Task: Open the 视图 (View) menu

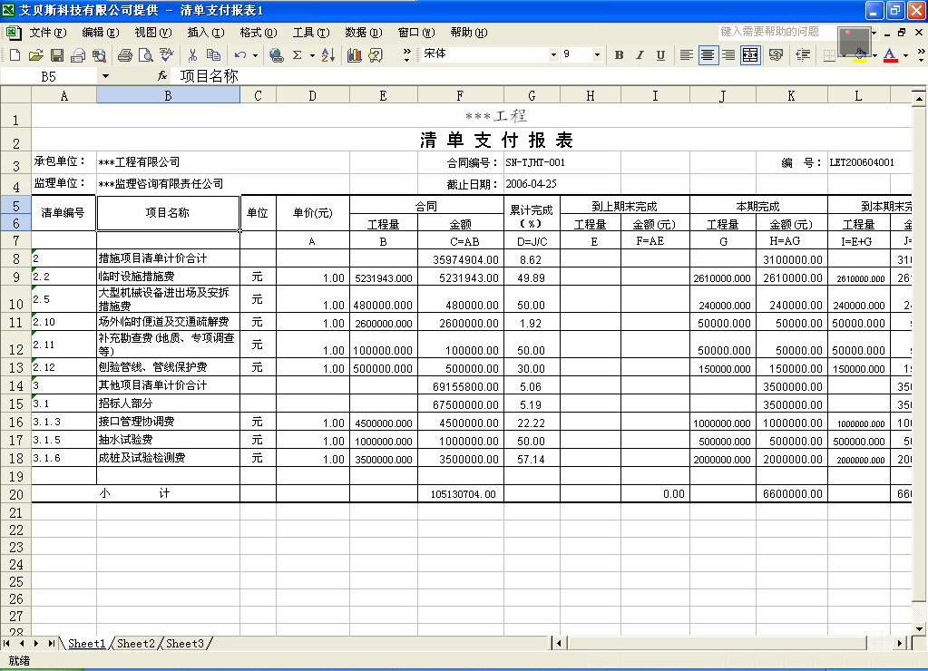Action: [152, 33]
